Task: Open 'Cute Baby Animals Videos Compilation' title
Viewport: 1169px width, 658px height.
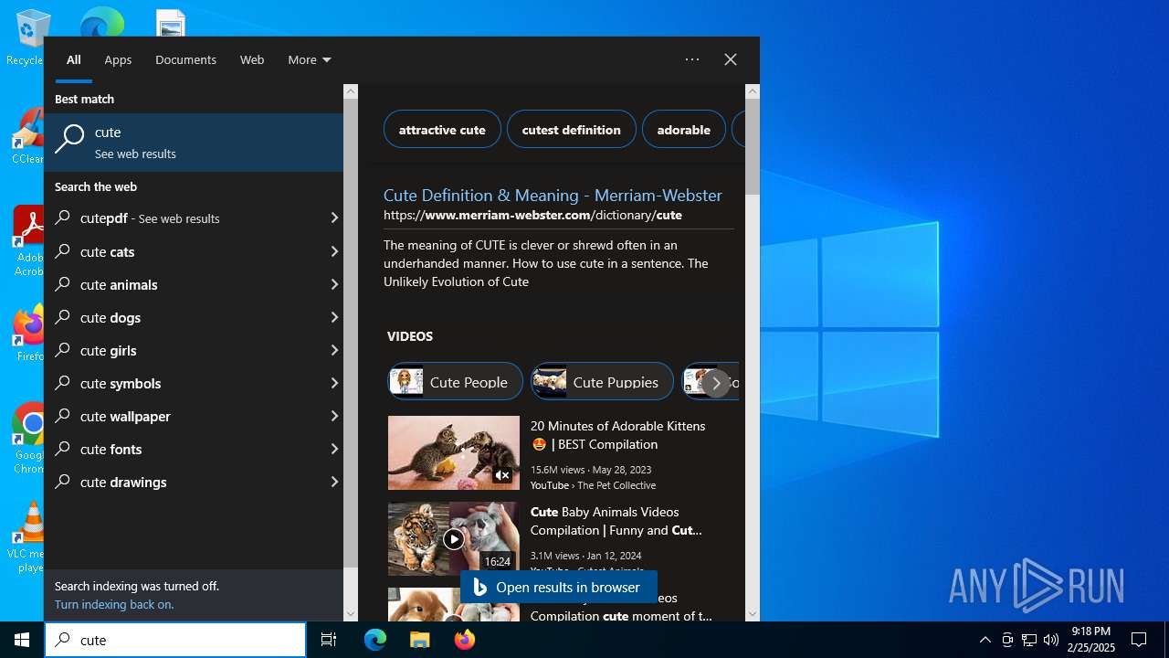Action: tap(616, 521)
